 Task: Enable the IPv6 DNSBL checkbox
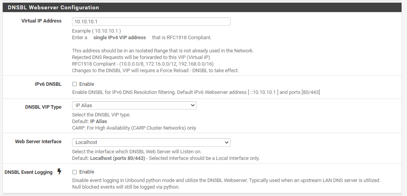click(x=74, y=84)
